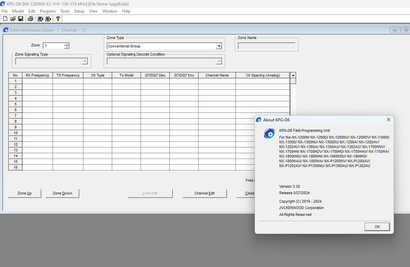Write data to radio toolbar icon
This screenshot has height=267, width=410.
[x=48, y=19]
